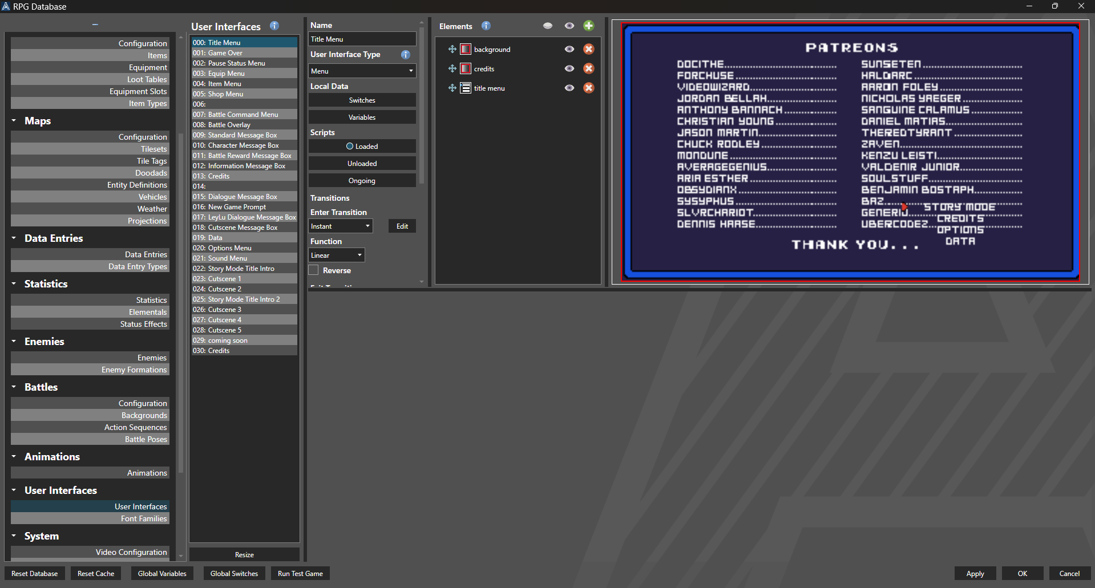Enable the Reverse checkbox
Viewport: 1095px width, 588px height.
[x=314, y=270]
